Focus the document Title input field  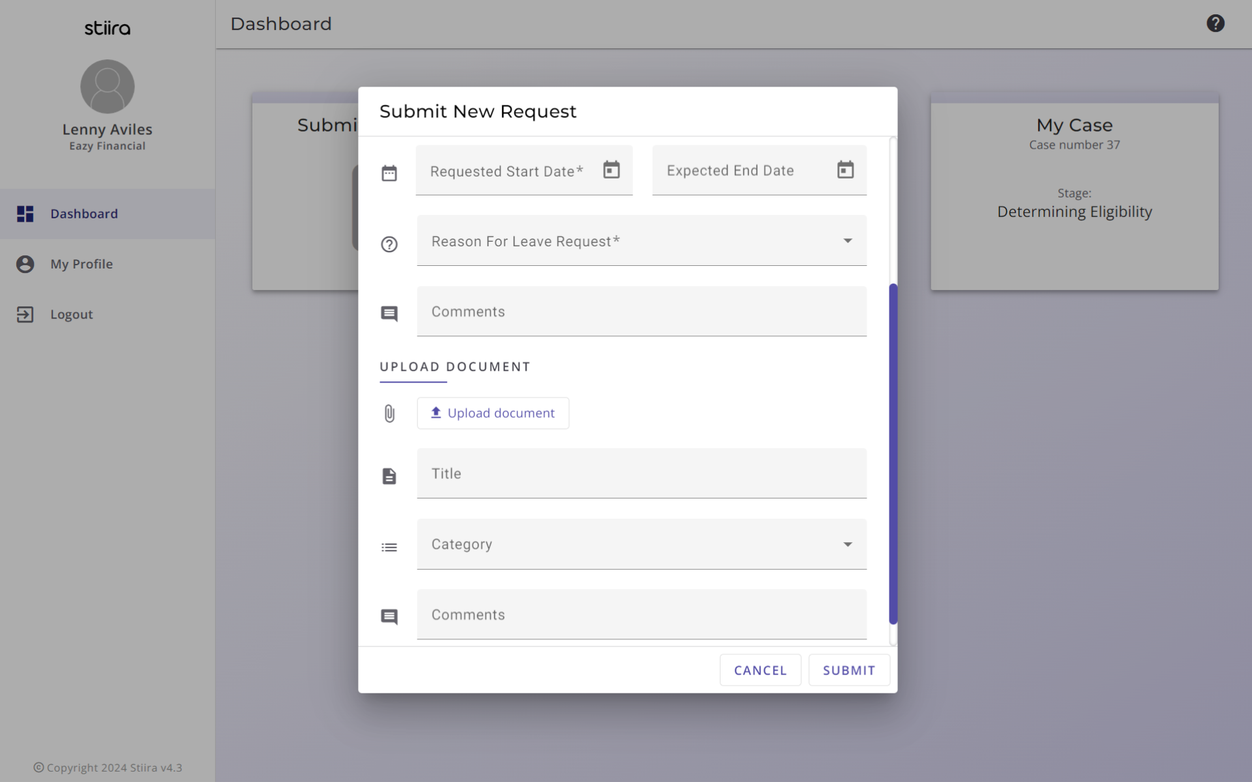641,474
